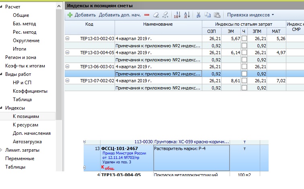The width and height of the screenshot is (304, 189).
Task: Open Автозагрузка in the sidebar
Action: pos(27,142)
